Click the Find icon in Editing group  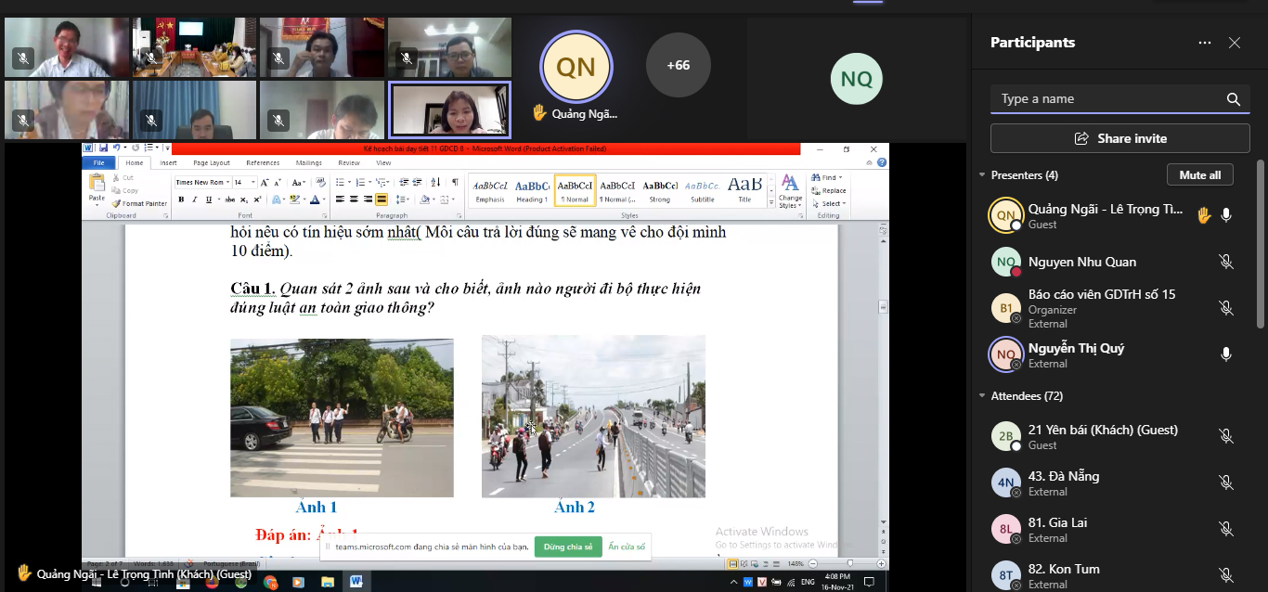click(x=815, y=178)
